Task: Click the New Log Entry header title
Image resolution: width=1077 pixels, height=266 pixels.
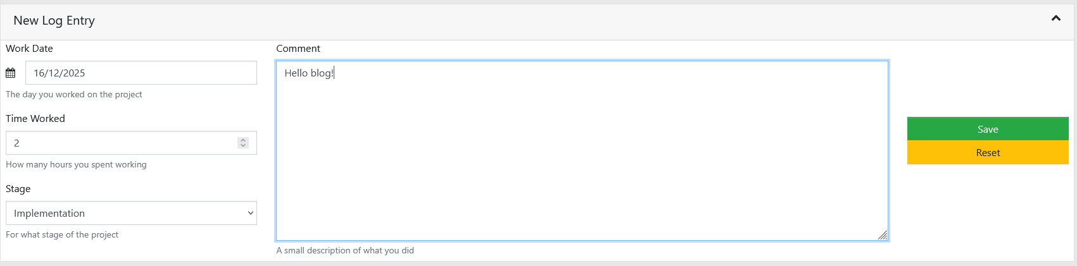Action: tap(54, 20)
